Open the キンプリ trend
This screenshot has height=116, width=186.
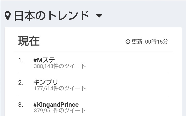point(46,82)
